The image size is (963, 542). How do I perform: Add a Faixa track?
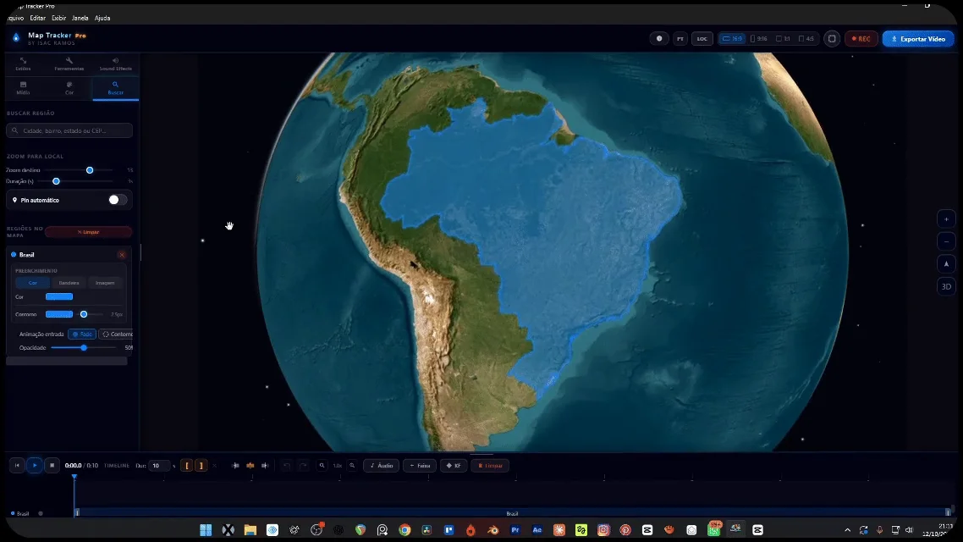420,466
